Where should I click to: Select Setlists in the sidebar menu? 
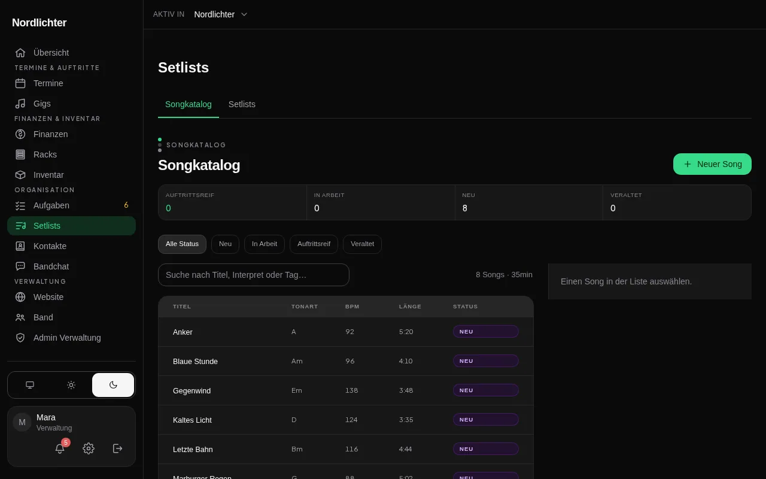[71, 226]
